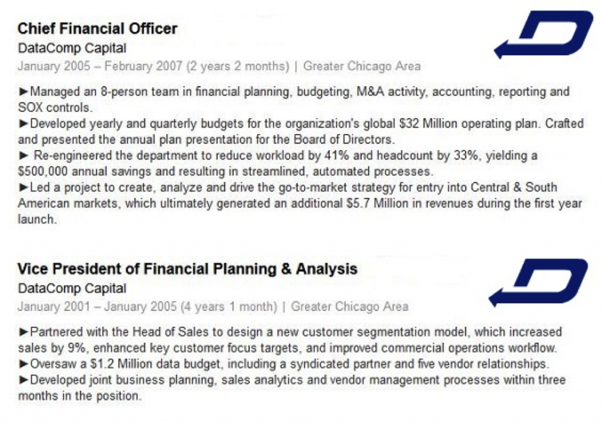Click the arrow bullet before "Developed joint business planning"
This screenshot has height=422, width=602.
[x=24, y=380]
